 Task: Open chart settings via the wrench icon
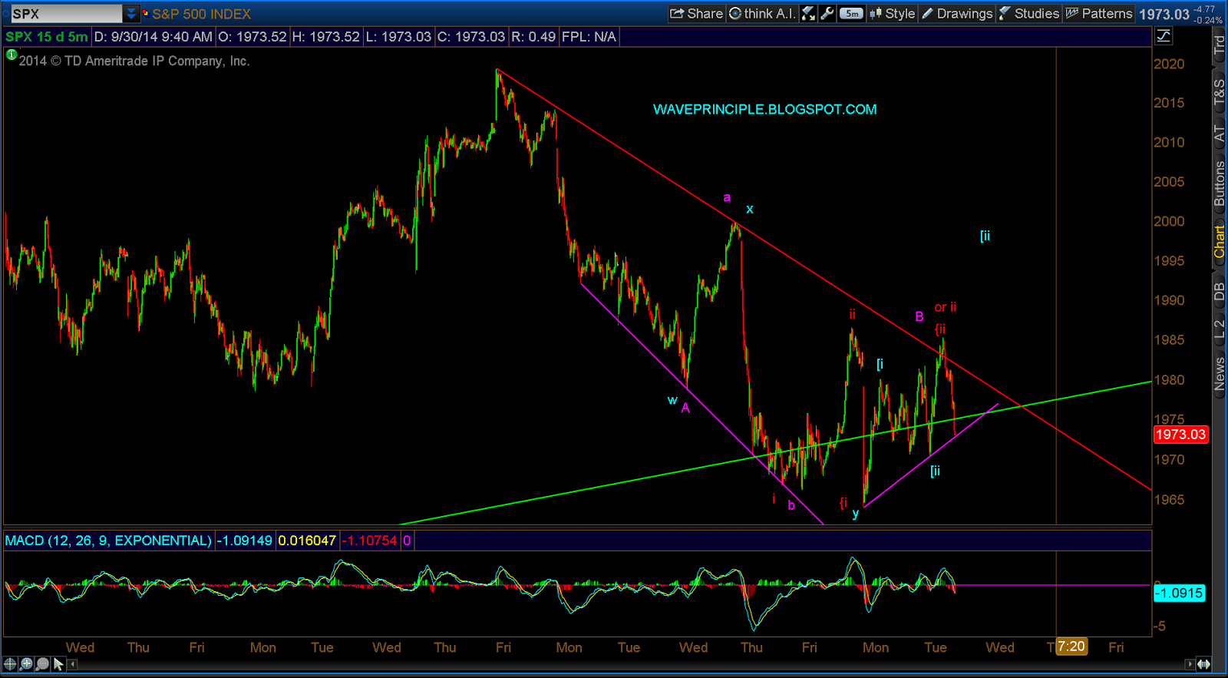click(x=827, y=13)
